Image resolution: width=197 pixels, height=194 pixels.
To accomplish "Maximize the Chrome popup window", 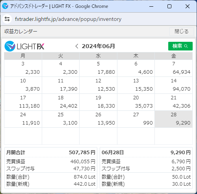I will pyautogui.click(x=169, y=6).
